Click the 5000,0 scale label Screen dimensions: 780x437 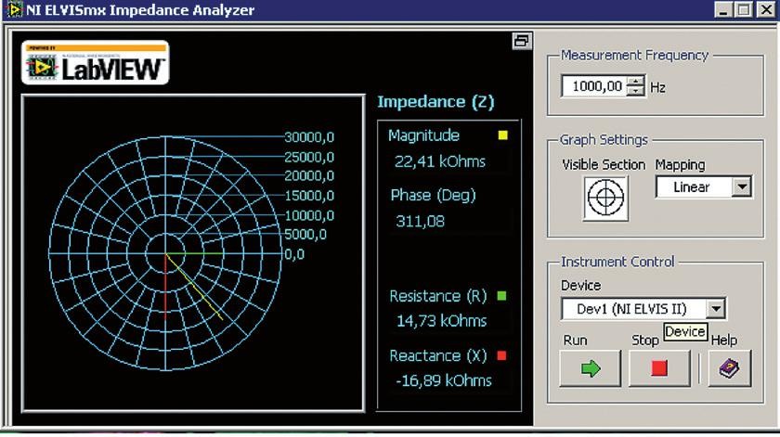coord(305,235)
